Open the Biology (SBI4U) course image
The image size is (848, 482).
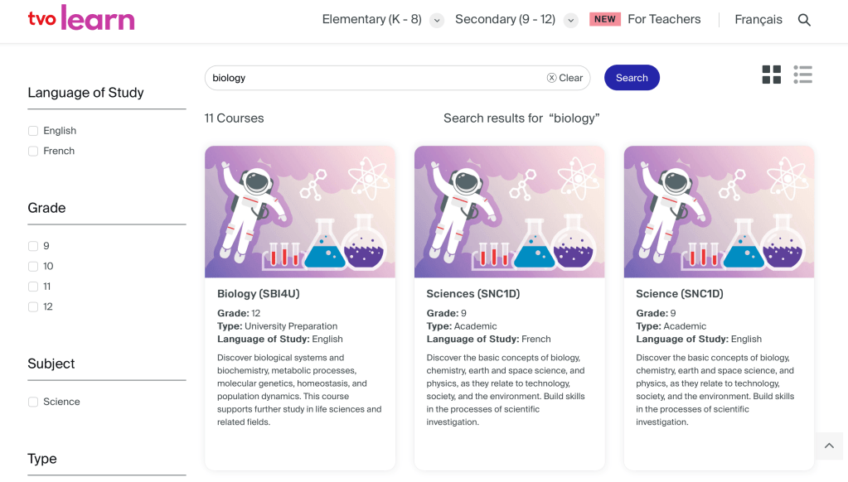click(x=299, y=212)
